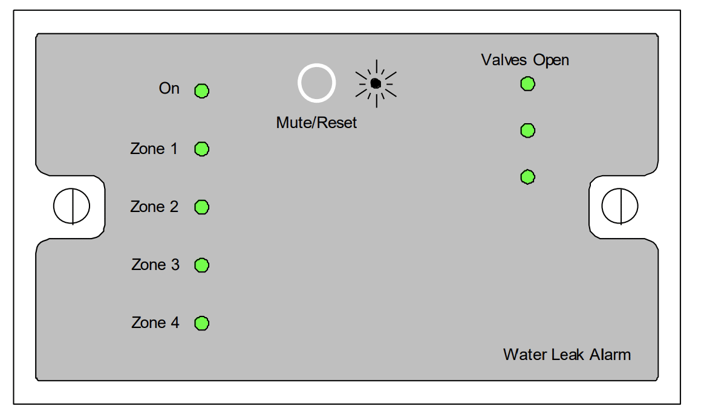Screen dimensions: 710x418
Task: Click the green On indicator light
Action: (x=201, y=91)
